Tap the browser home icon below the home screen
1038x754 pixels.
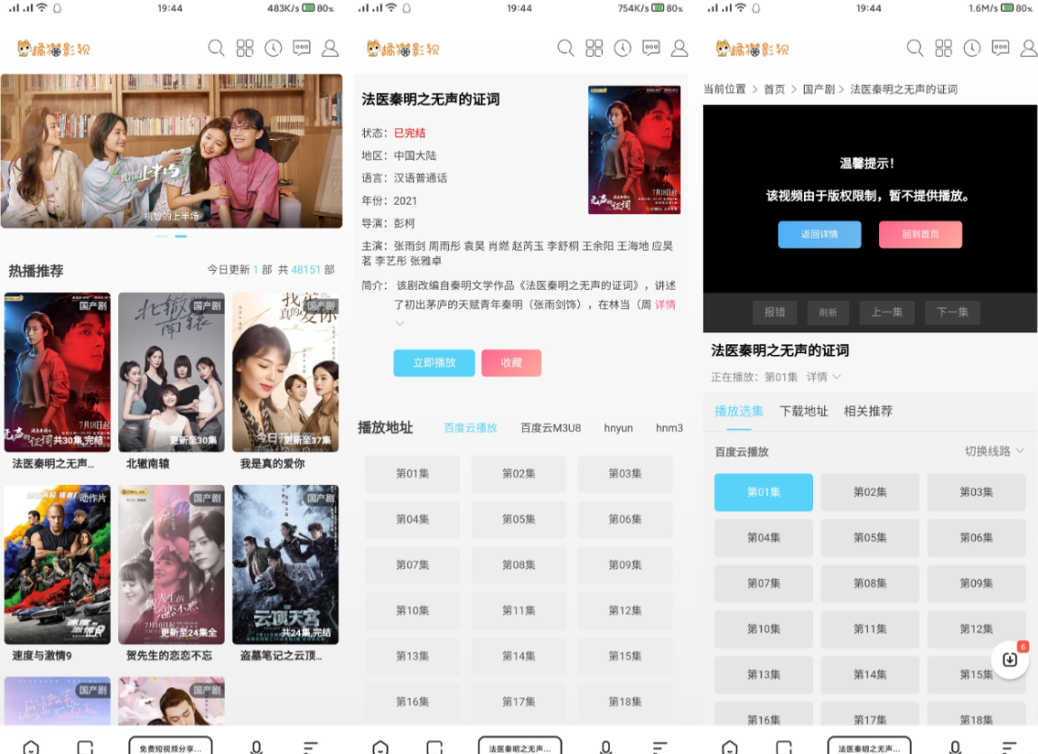[x=31, y=748]
